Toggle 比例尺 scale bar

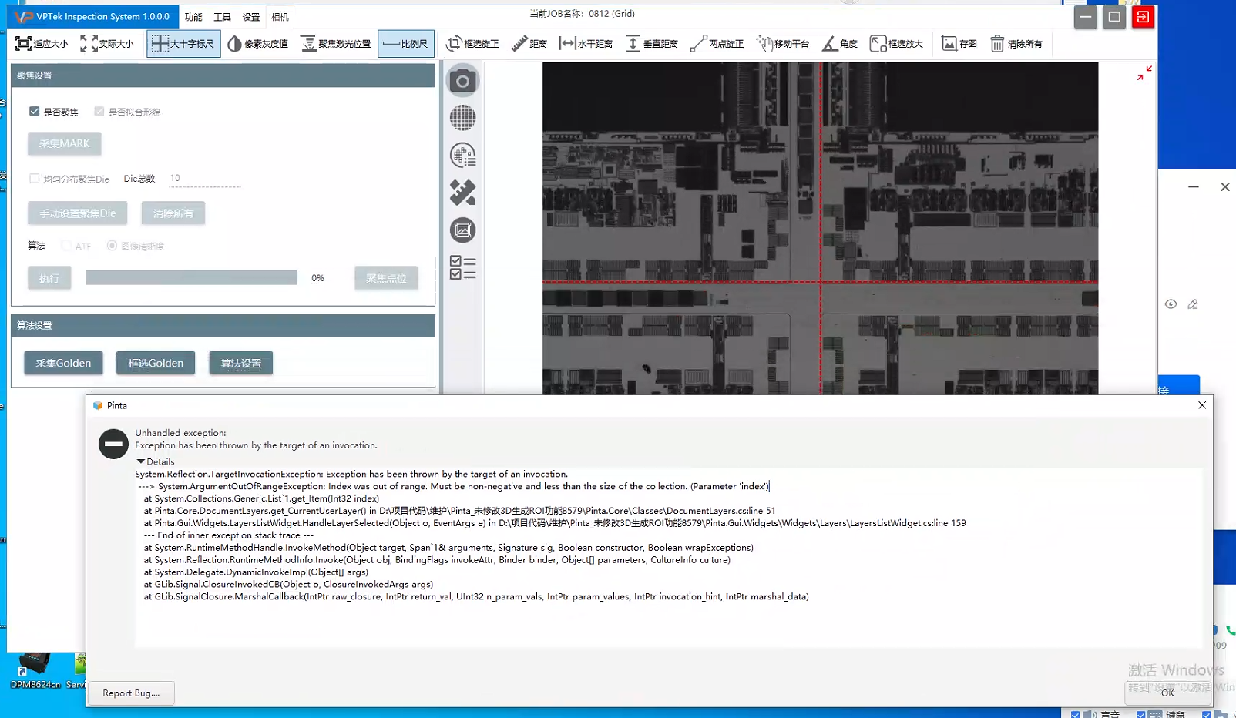coord(406,44)
